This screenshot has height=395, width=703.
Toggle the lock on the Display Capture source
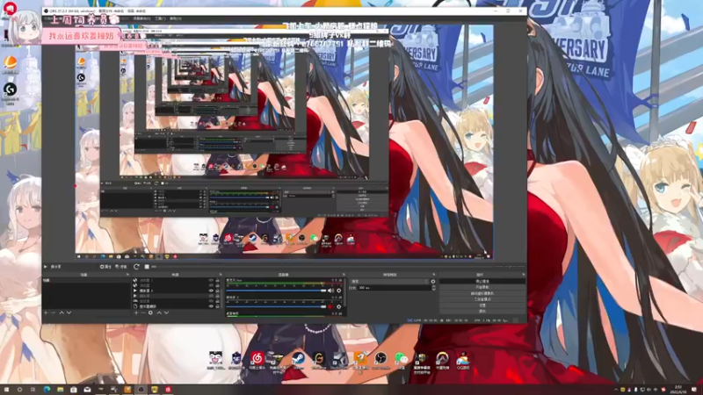217,306
